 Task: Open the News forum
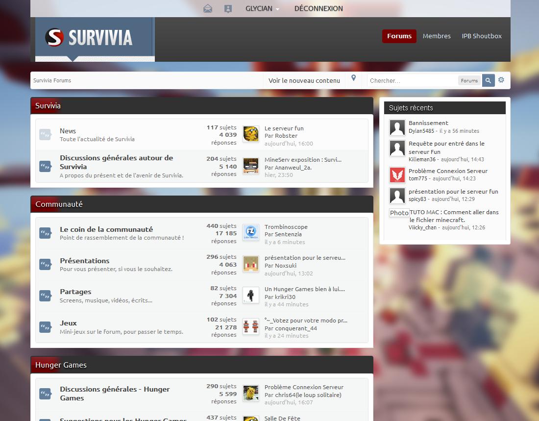[x=68, y=131]
